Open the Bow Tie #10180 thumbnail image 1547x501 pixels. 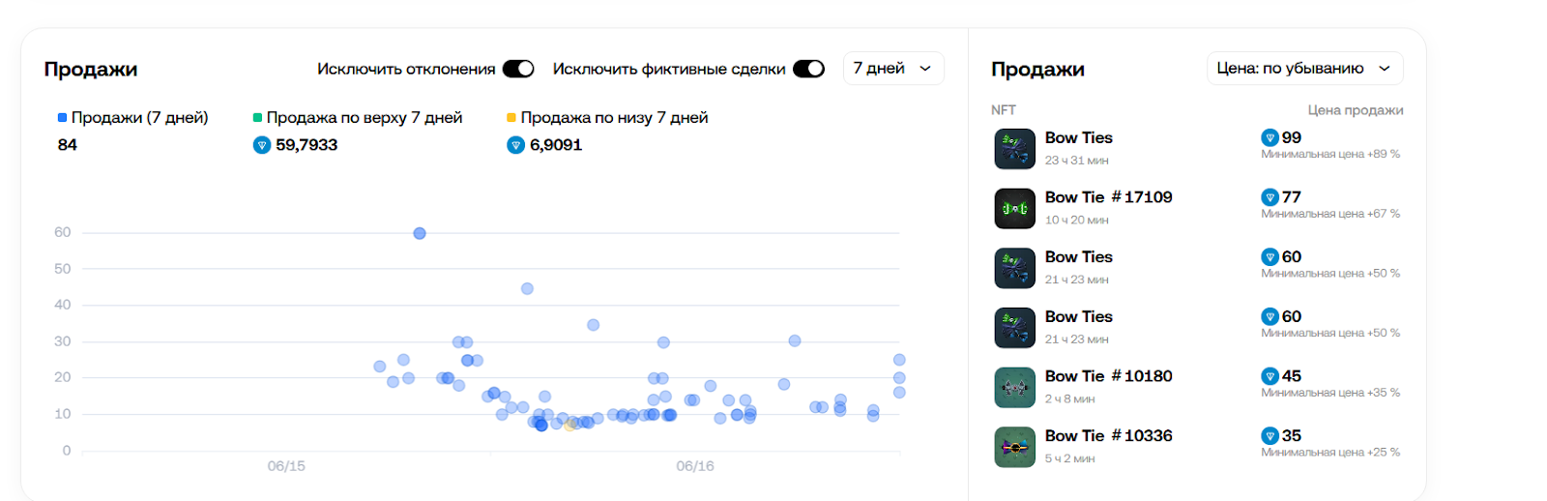(1014, 387)
